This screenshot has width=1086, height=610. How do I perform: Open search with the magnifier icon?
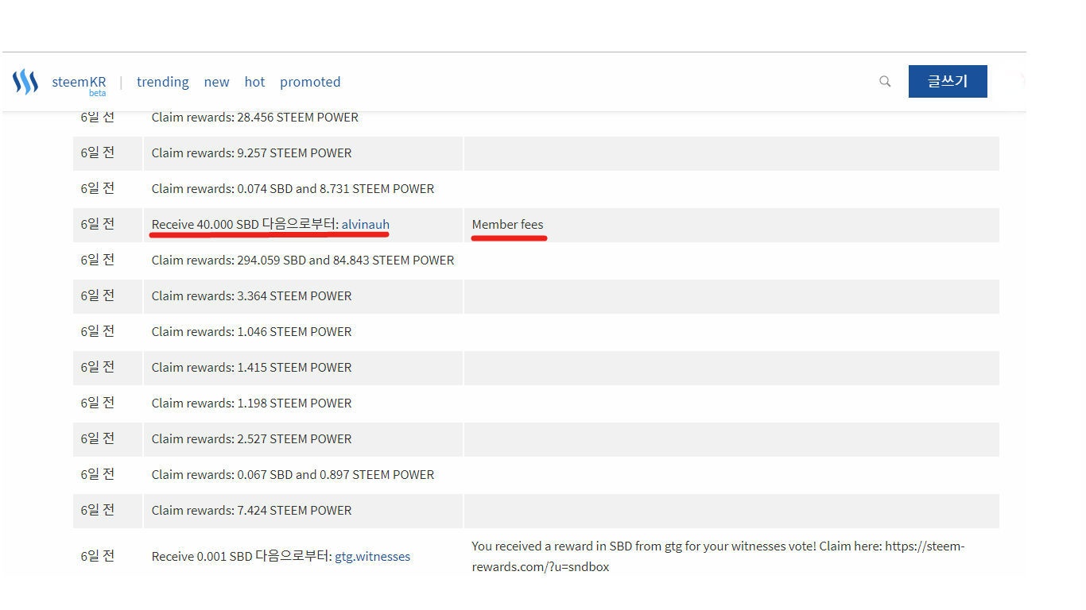pyautogui.click(x=885, y=81)
